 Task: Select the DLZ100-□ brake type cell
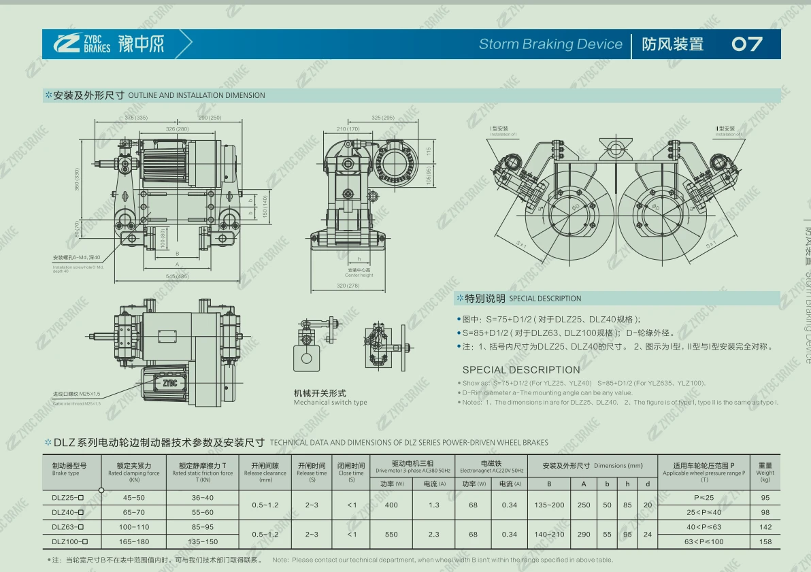(70, 541)
